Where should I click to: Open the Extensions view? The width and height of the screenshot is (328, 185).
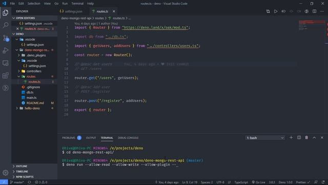(6, 76)
